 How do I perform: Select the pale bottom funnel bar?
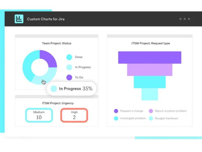(150, 94)
